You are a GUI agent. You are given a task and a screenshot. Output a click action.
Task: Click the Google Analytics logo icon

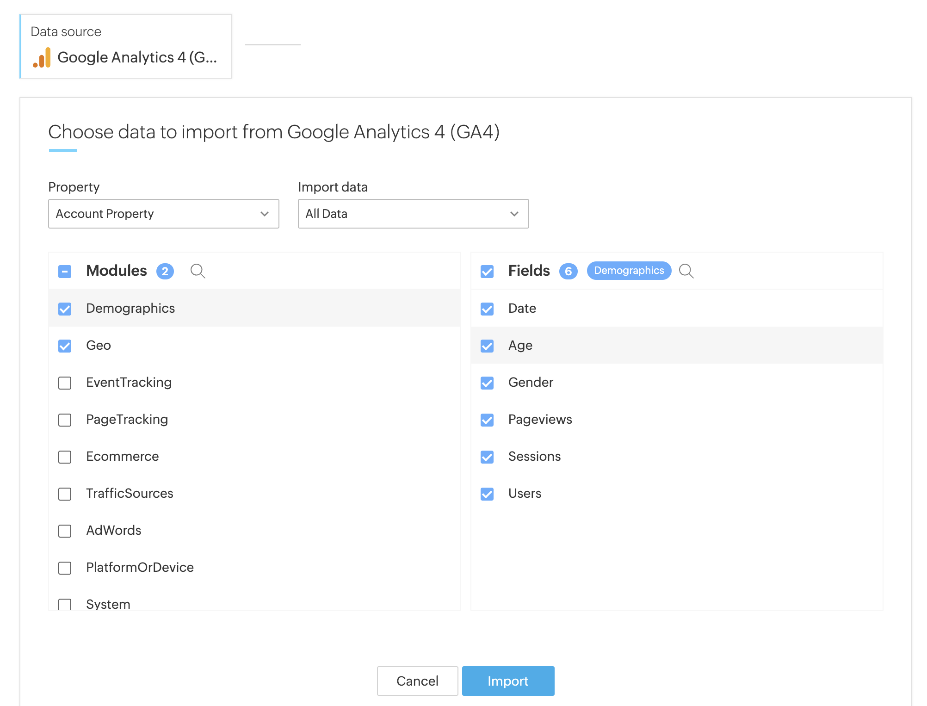click(x=42, y=58)
